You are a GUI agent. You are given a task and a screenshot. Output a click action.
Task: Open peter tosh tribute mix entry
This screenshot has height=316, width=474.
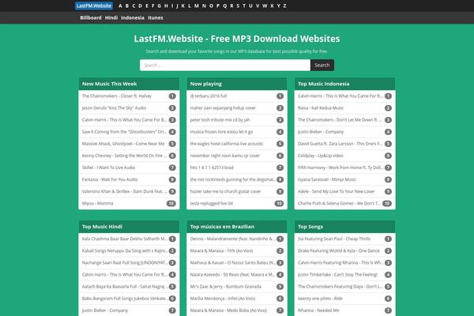(220, 120)
